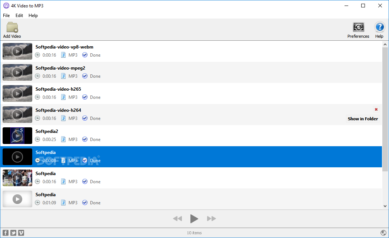The width and height of the screenshot is (389, 238).
Task: Click the clock icon in Softpedia-video-vp8-webm row
Action: [x=37, y=55]
